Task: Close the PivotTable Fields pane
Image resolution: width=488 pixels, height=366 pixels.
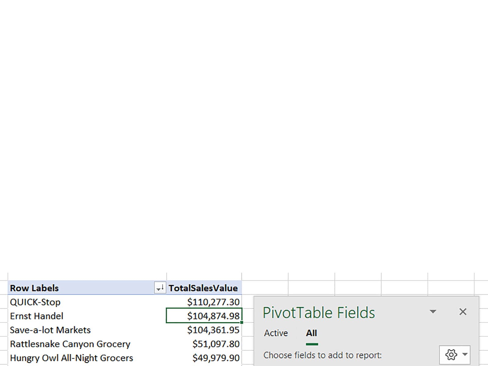Action: pos(463,311)
